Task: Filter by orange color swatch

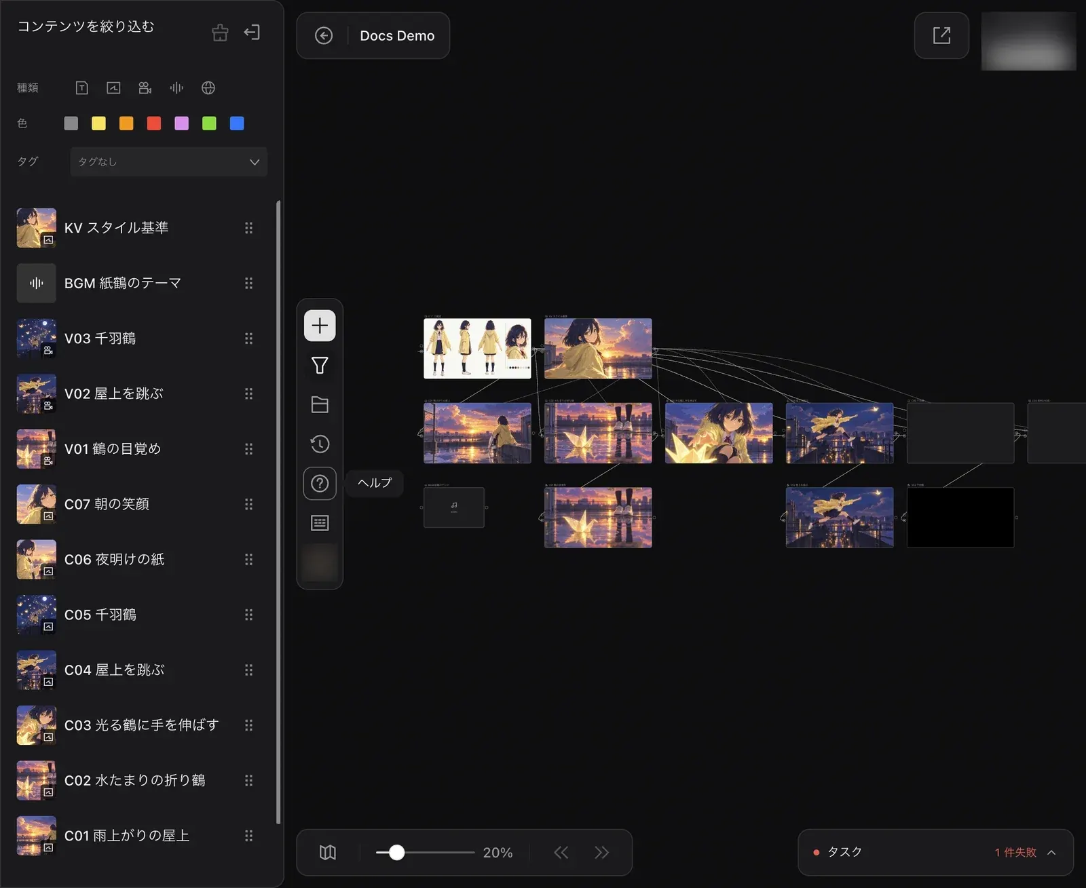Action: tap(126, 123)
